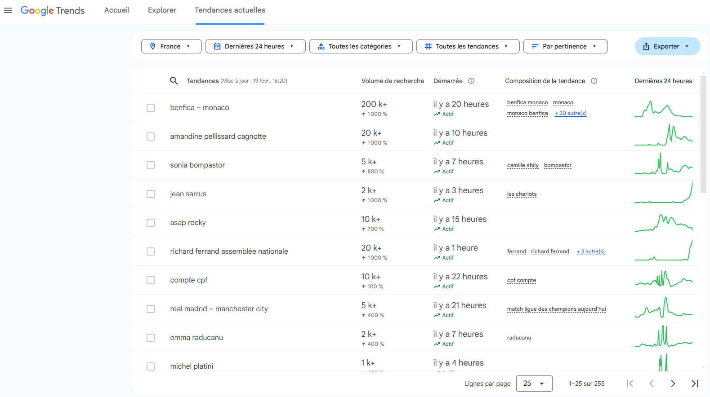The height and width of the screenshot is (397, 710).
Task: Check the jean sarrus row
Action: [x=151, y=194]
